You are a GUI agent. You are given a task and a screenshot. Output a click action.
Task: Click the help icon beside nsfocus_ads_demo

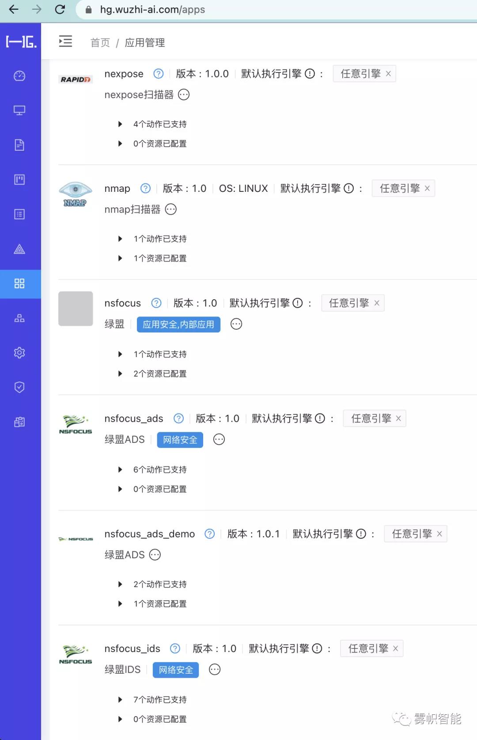210,534
